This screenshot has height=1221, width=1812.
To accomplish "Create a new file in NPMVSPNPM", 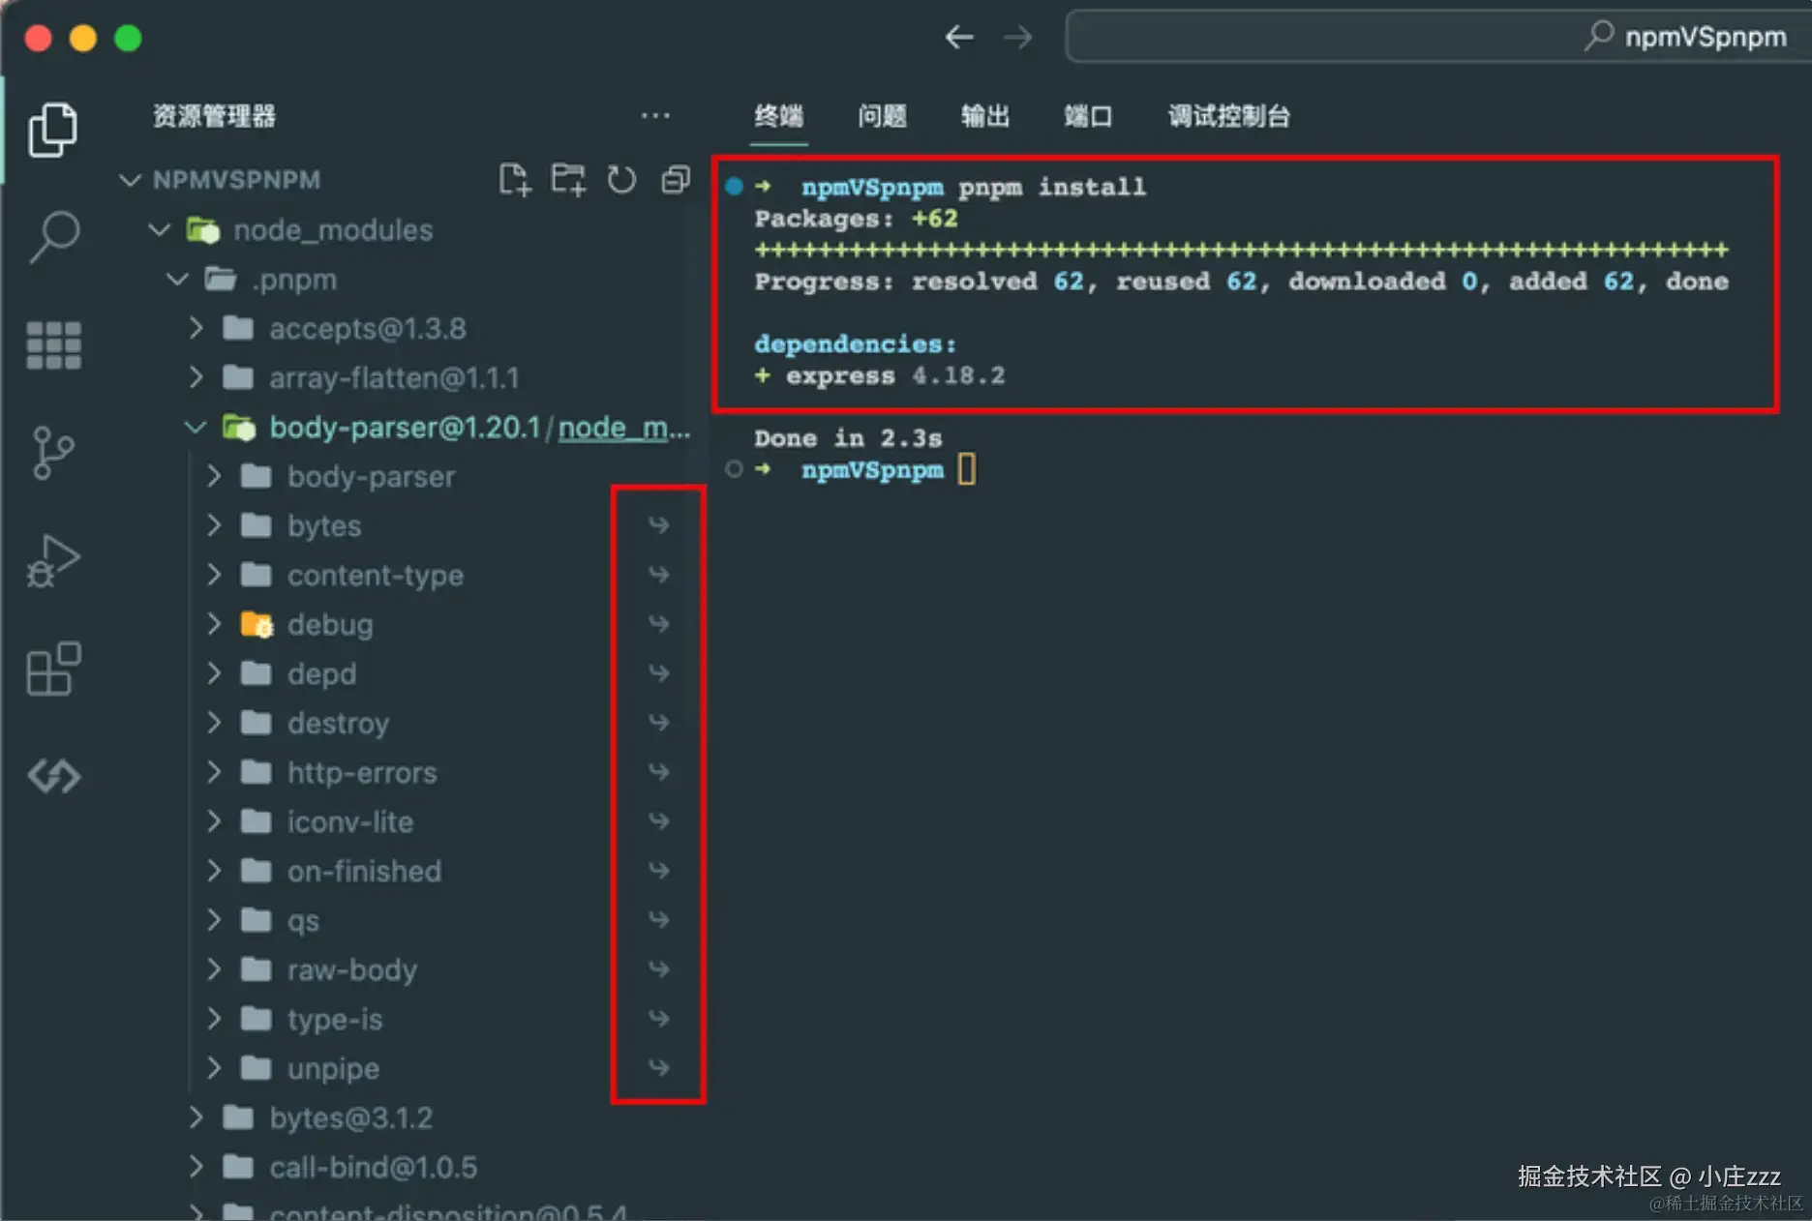I will click(515, 180).
